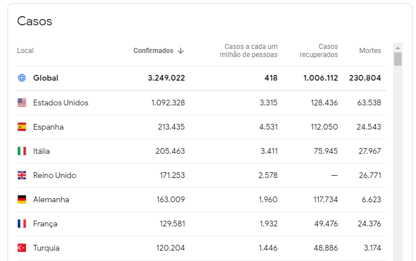Sort by Casos recuperados column
Screen dimensions: 416x261
[319, 51]
